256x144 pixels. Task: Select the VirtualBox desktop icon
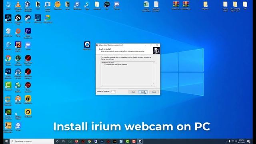pos(28,6)
